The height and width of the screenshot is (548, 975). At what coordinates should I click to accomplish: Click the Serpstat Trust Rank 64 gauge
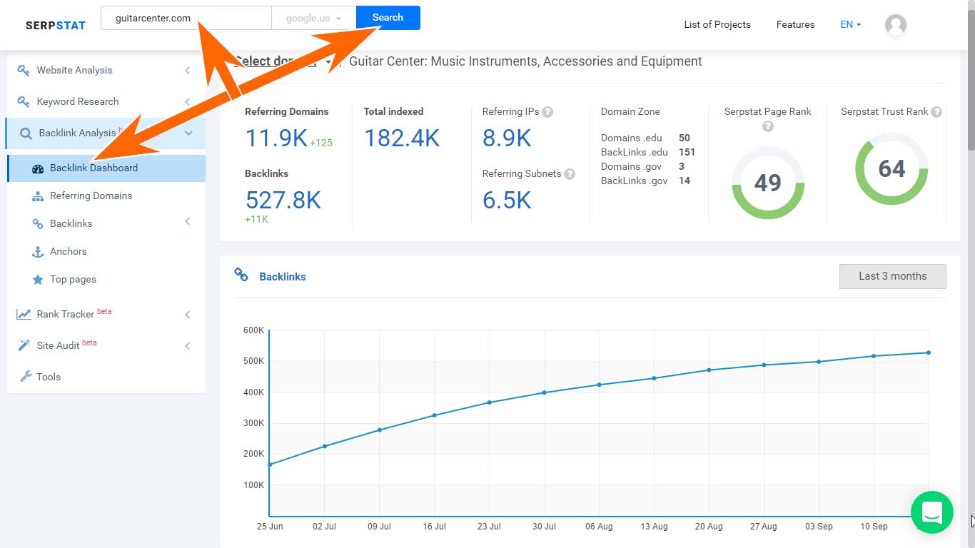[891, 168]
